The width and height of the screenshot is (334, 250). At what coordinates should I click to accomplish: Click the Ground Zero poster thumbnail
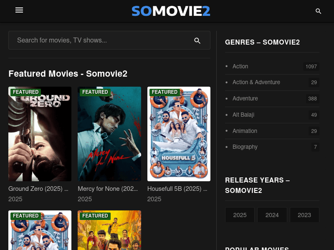click(x=40, y=134)
